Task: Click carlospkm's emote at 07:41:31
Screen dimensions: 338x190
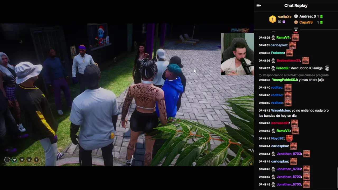Action: pos(293,45)
